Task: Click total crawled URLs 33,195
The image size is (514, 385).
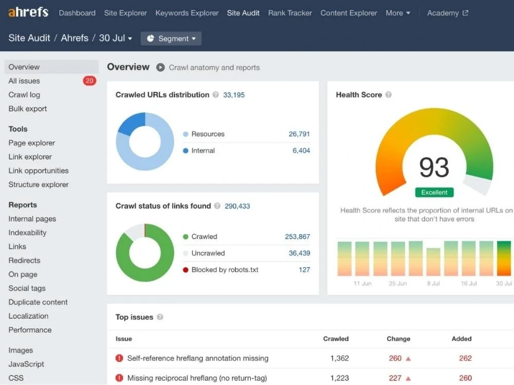Action: [x=234, y=95]
